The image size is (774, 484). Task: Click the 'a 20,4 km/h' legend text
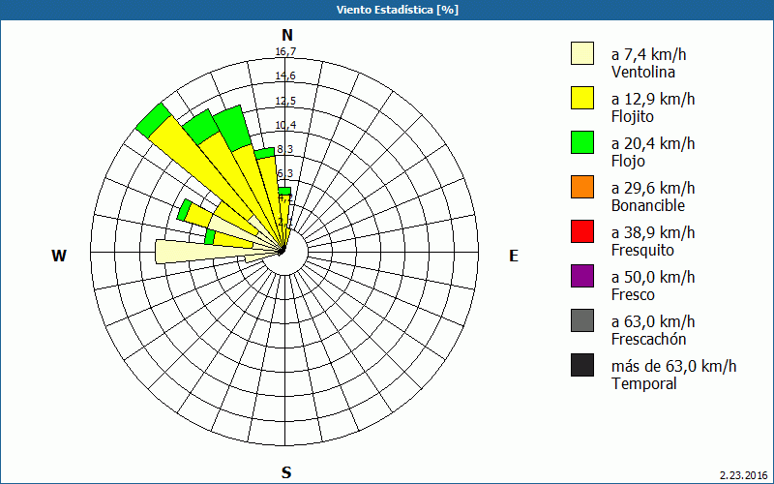click(x=653, y=143)
